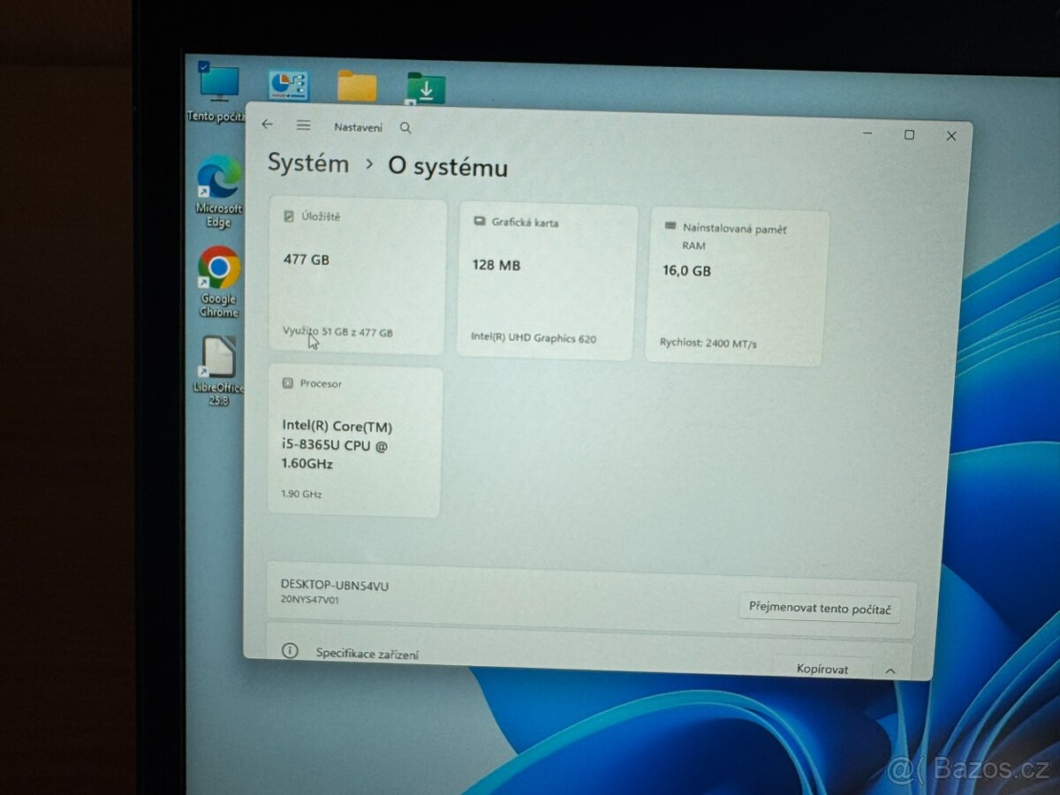Click the info icon beside Specifikace zařízení
Viewport: 1060px width, 795px height.
[x=290, y=651]
